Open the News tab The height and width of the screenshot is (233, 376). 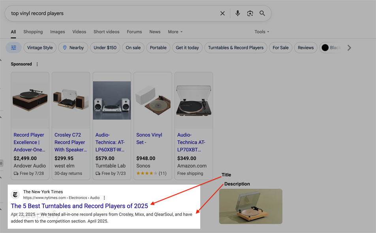(x=155, y=32)
